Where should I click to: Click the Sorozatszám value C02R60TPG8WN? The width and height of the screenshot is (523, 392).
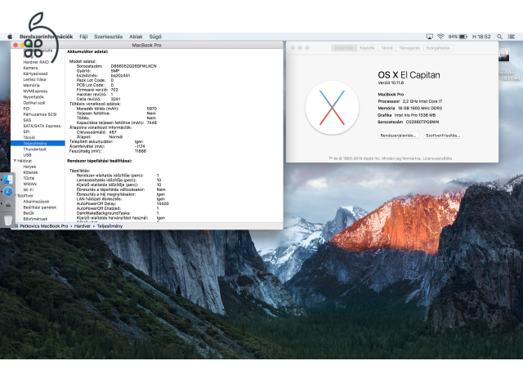click(422, 122)
